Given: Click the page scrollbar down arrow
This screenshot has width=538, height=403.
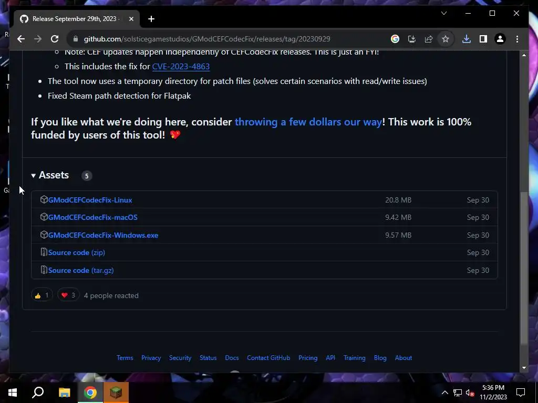Looking at the screenshot, I should click(x=524, y=368).
